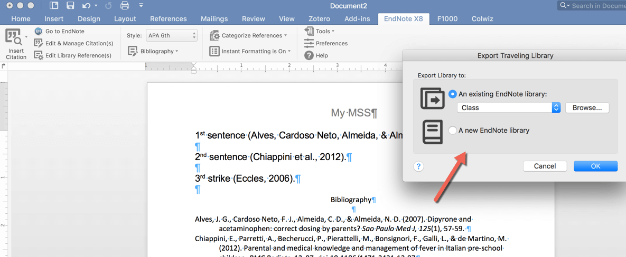Select An existing EndNote library radio
This screenshot has height=257, width=626.
click(452, 94)
